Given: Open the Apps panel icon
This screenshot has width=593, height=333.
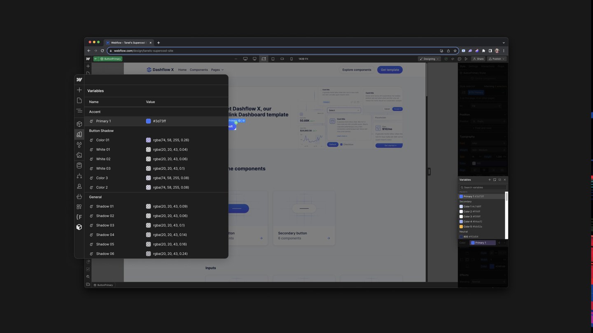Looking at the screenshot, I should coord(79,207).
